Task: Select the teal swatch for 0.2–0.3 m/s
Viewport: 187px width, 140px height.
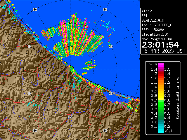Action: click(x=161, y=122)
